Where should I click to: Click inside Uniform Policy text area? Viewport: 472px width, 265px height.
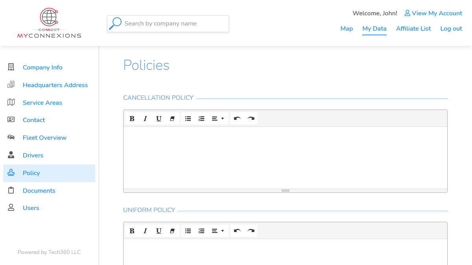point(285,252)
